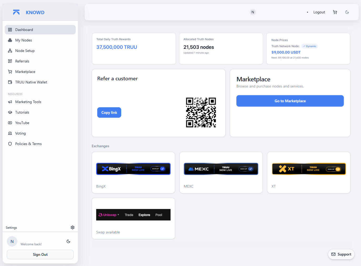Open the BingX exchange banner
361x266 pixels.
coord(133,169)
